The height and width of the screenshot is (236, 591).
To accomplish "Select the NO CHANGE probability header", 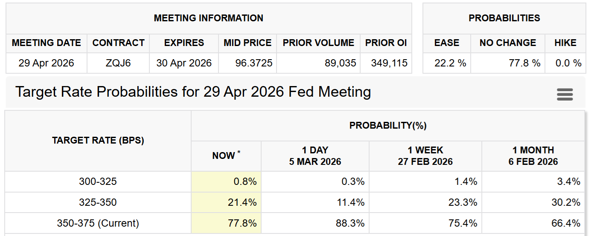I will [x=507, y=43].
